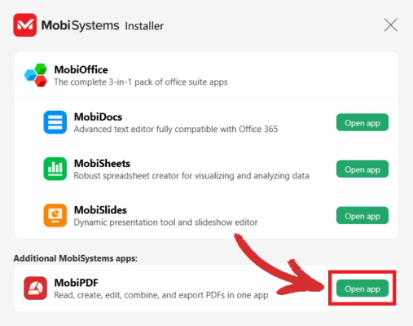Open app for MobiDocs
413x326 pixels.
tap(362, 122)
